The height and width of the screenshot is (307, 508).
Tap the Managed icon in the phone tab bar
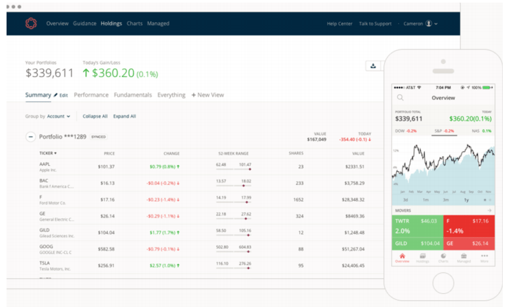tap(463, 257)
